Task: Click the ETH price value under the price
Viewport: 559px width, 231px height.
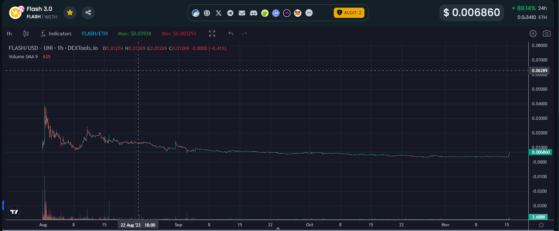Action: click(532, 17)
